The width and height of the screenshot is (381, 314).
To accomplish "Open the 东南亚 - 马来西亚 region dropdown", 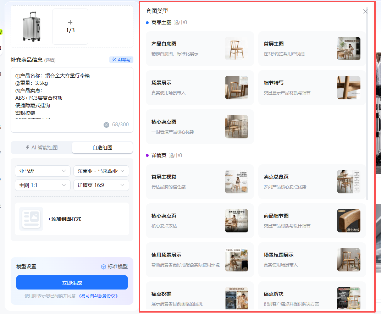I will coord(101,171).
